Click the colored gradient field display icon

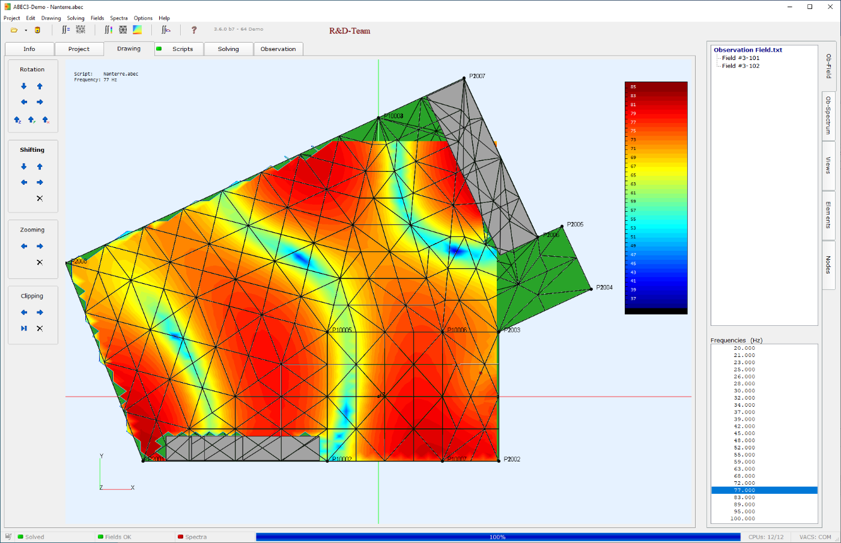click(x=138, y=29)
